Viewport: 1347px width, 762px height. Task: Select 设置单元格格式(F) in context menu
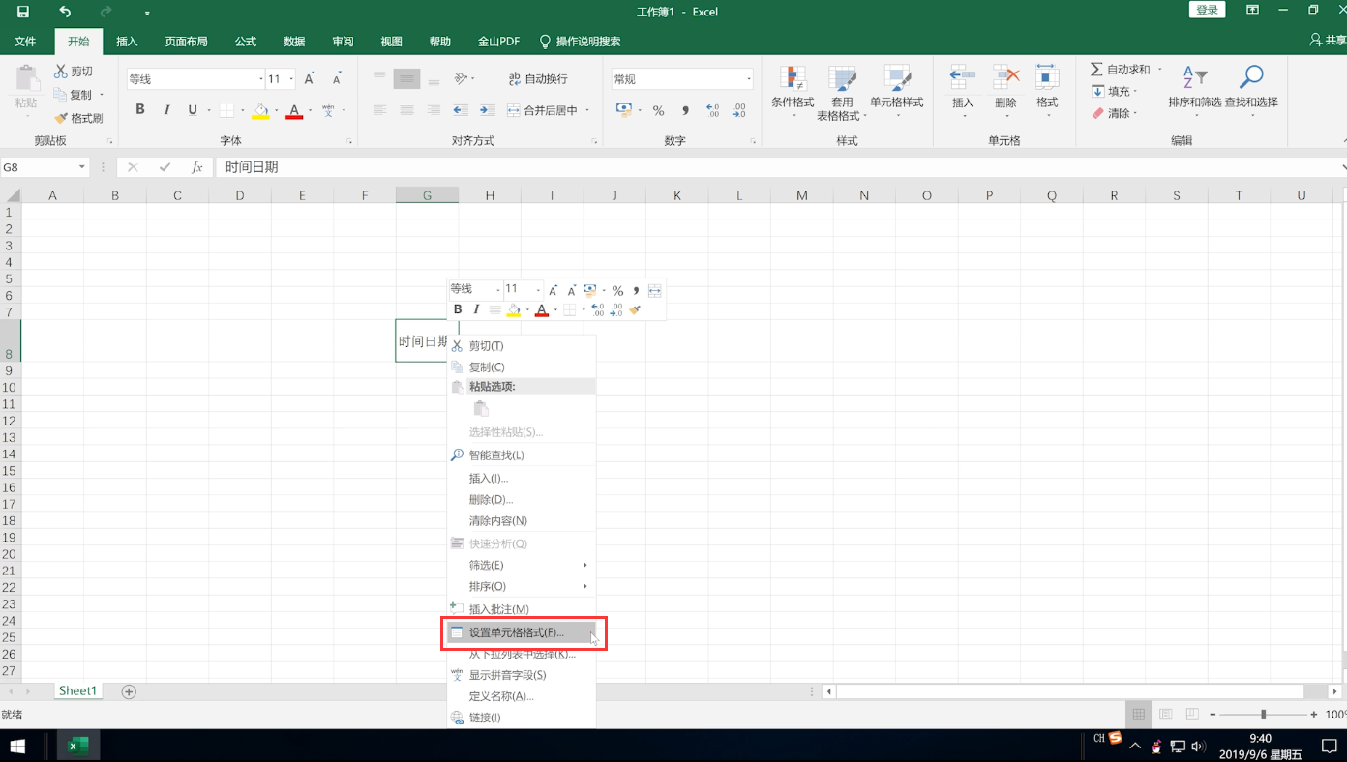pos(522,632)
